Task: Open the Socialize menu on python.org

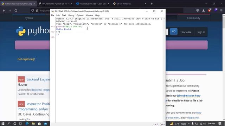Action: 186,32
